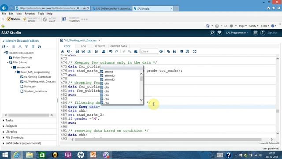Click the code editor horizontal scrollbar
The image size is (282, 159).
(168, 140)
